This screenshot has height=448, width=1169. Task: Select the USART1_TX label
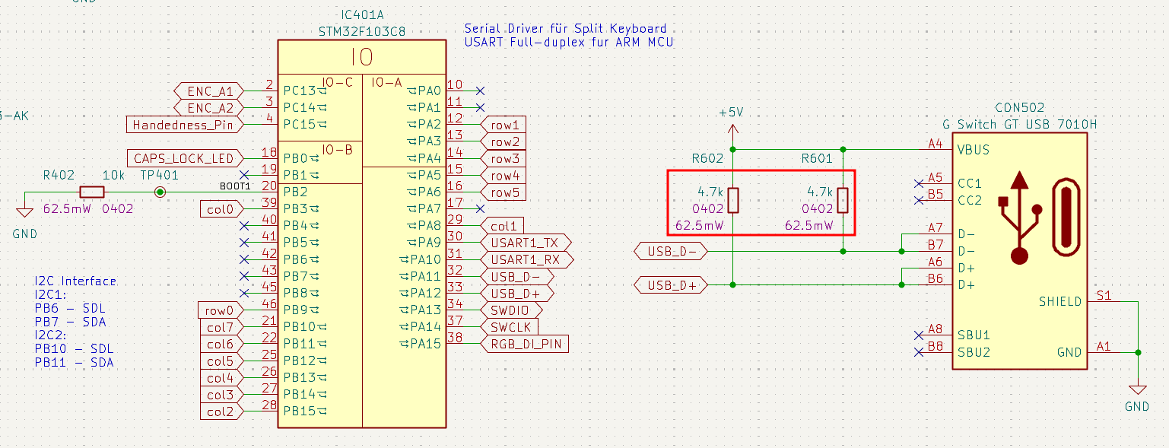[x=525, y=243]
